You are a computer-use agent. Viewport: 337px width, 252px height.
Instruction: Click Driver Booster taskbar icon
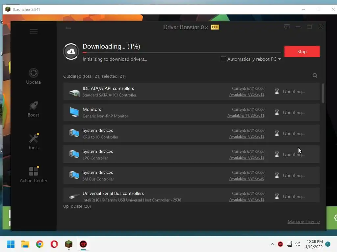pyautogui.click(x=83, y=244)
